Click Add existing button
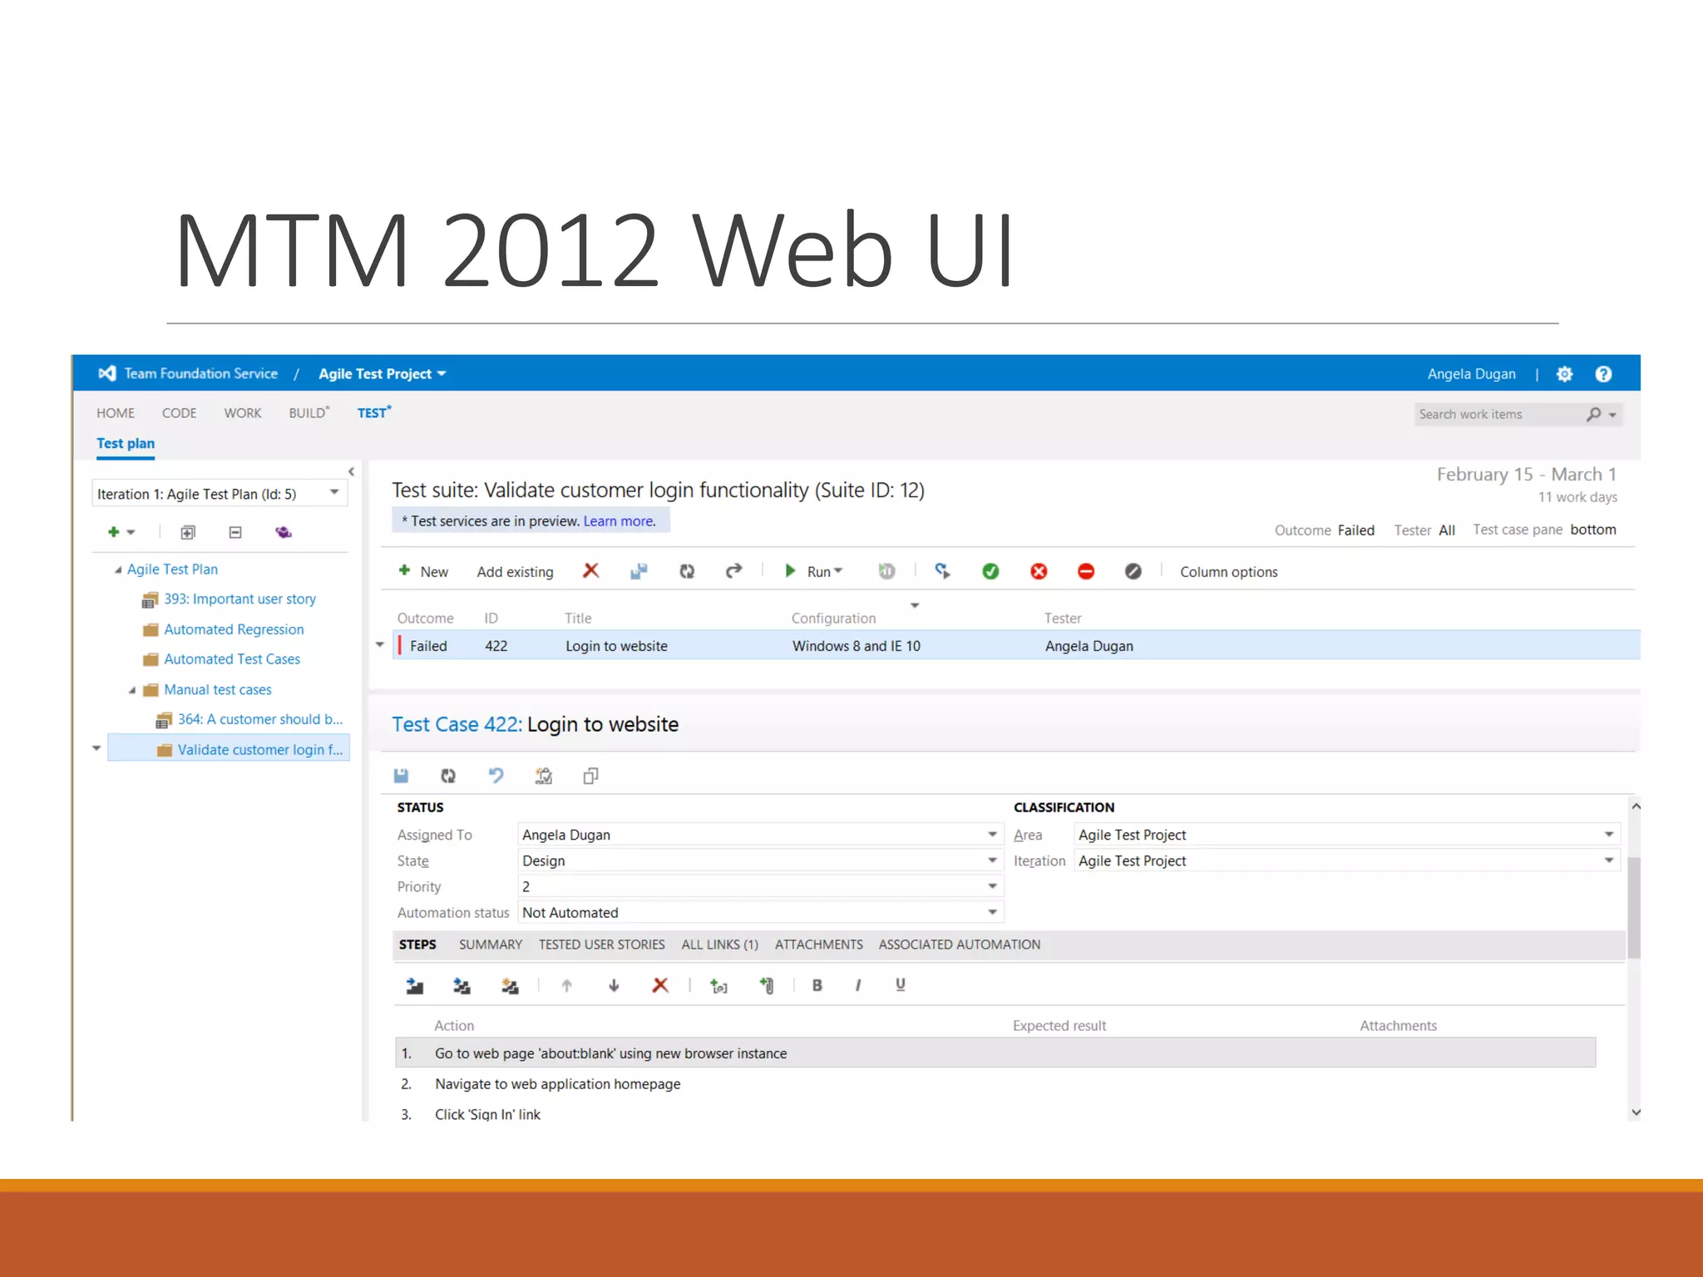This screenshot has height=1277, width=1703. 515,572
